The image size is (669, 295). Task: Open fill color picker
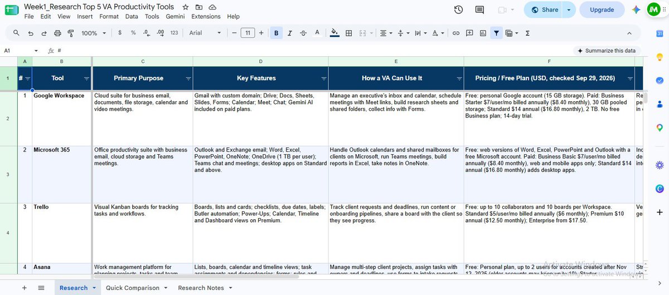(334, 33)
